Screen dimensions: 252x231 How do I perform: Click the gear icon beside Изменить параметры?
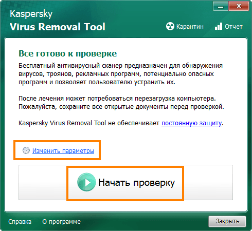coord(26,150)
